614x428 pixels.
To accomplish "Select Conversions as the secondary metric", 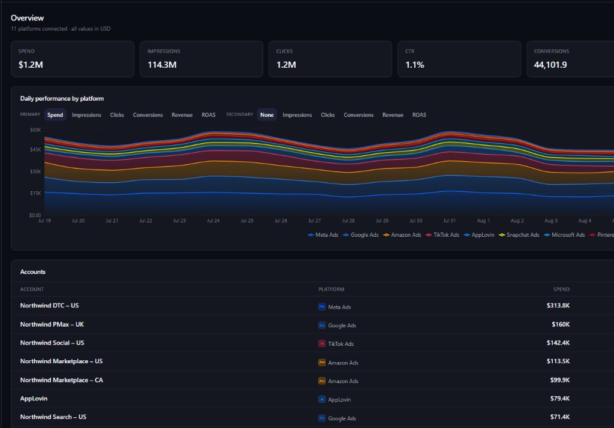I will coord(359,114).
